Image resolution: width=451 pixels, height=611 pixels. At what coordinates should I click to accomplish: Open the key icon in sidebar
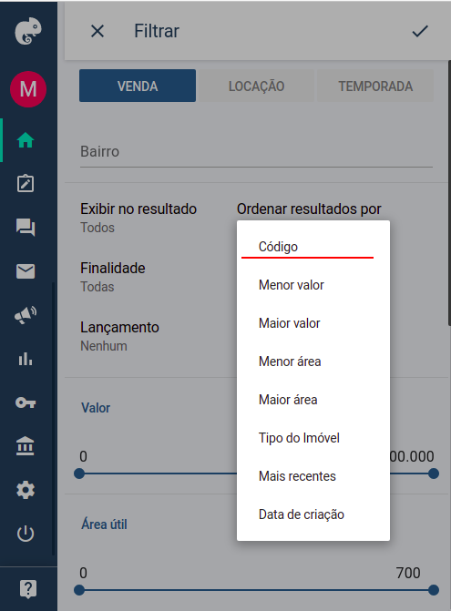[x=26, y=402]
